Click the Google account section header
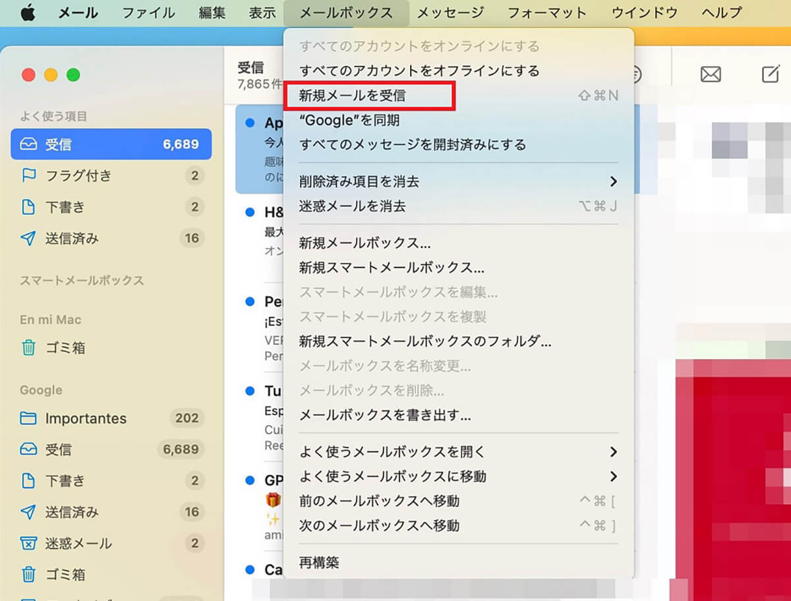791x601 pixels. pyautogui.click(x=41, y=390)
